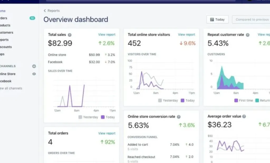Open the Customers sidebar item
Image resolution: width=270 pixels, height=163 pixels.
click(x=7, y=32)
